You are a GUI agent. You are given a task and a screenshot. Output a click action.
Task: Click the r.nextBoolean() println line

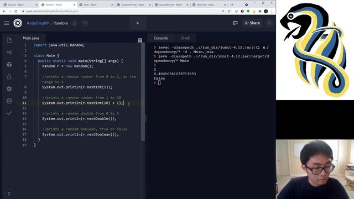[80, 134]
